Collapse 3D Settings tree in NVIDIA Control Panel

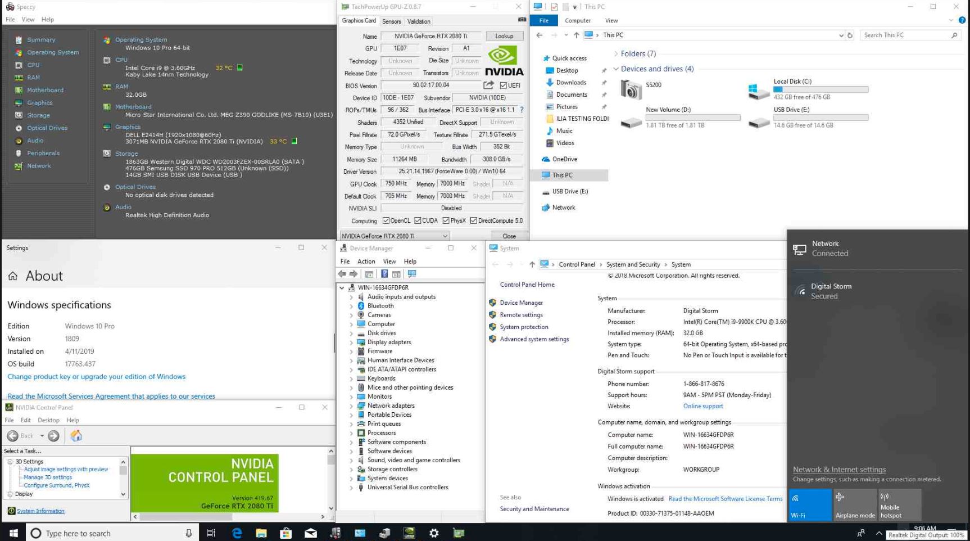10,462
